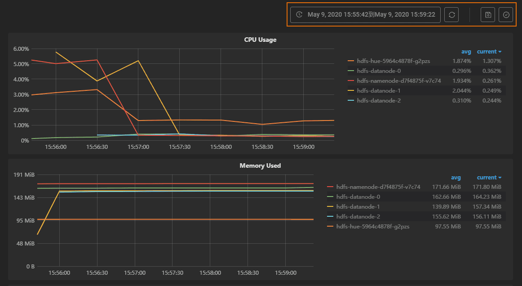Sort Memory Used legend by current column
This screenshot has height=286, width=522.
489,178
